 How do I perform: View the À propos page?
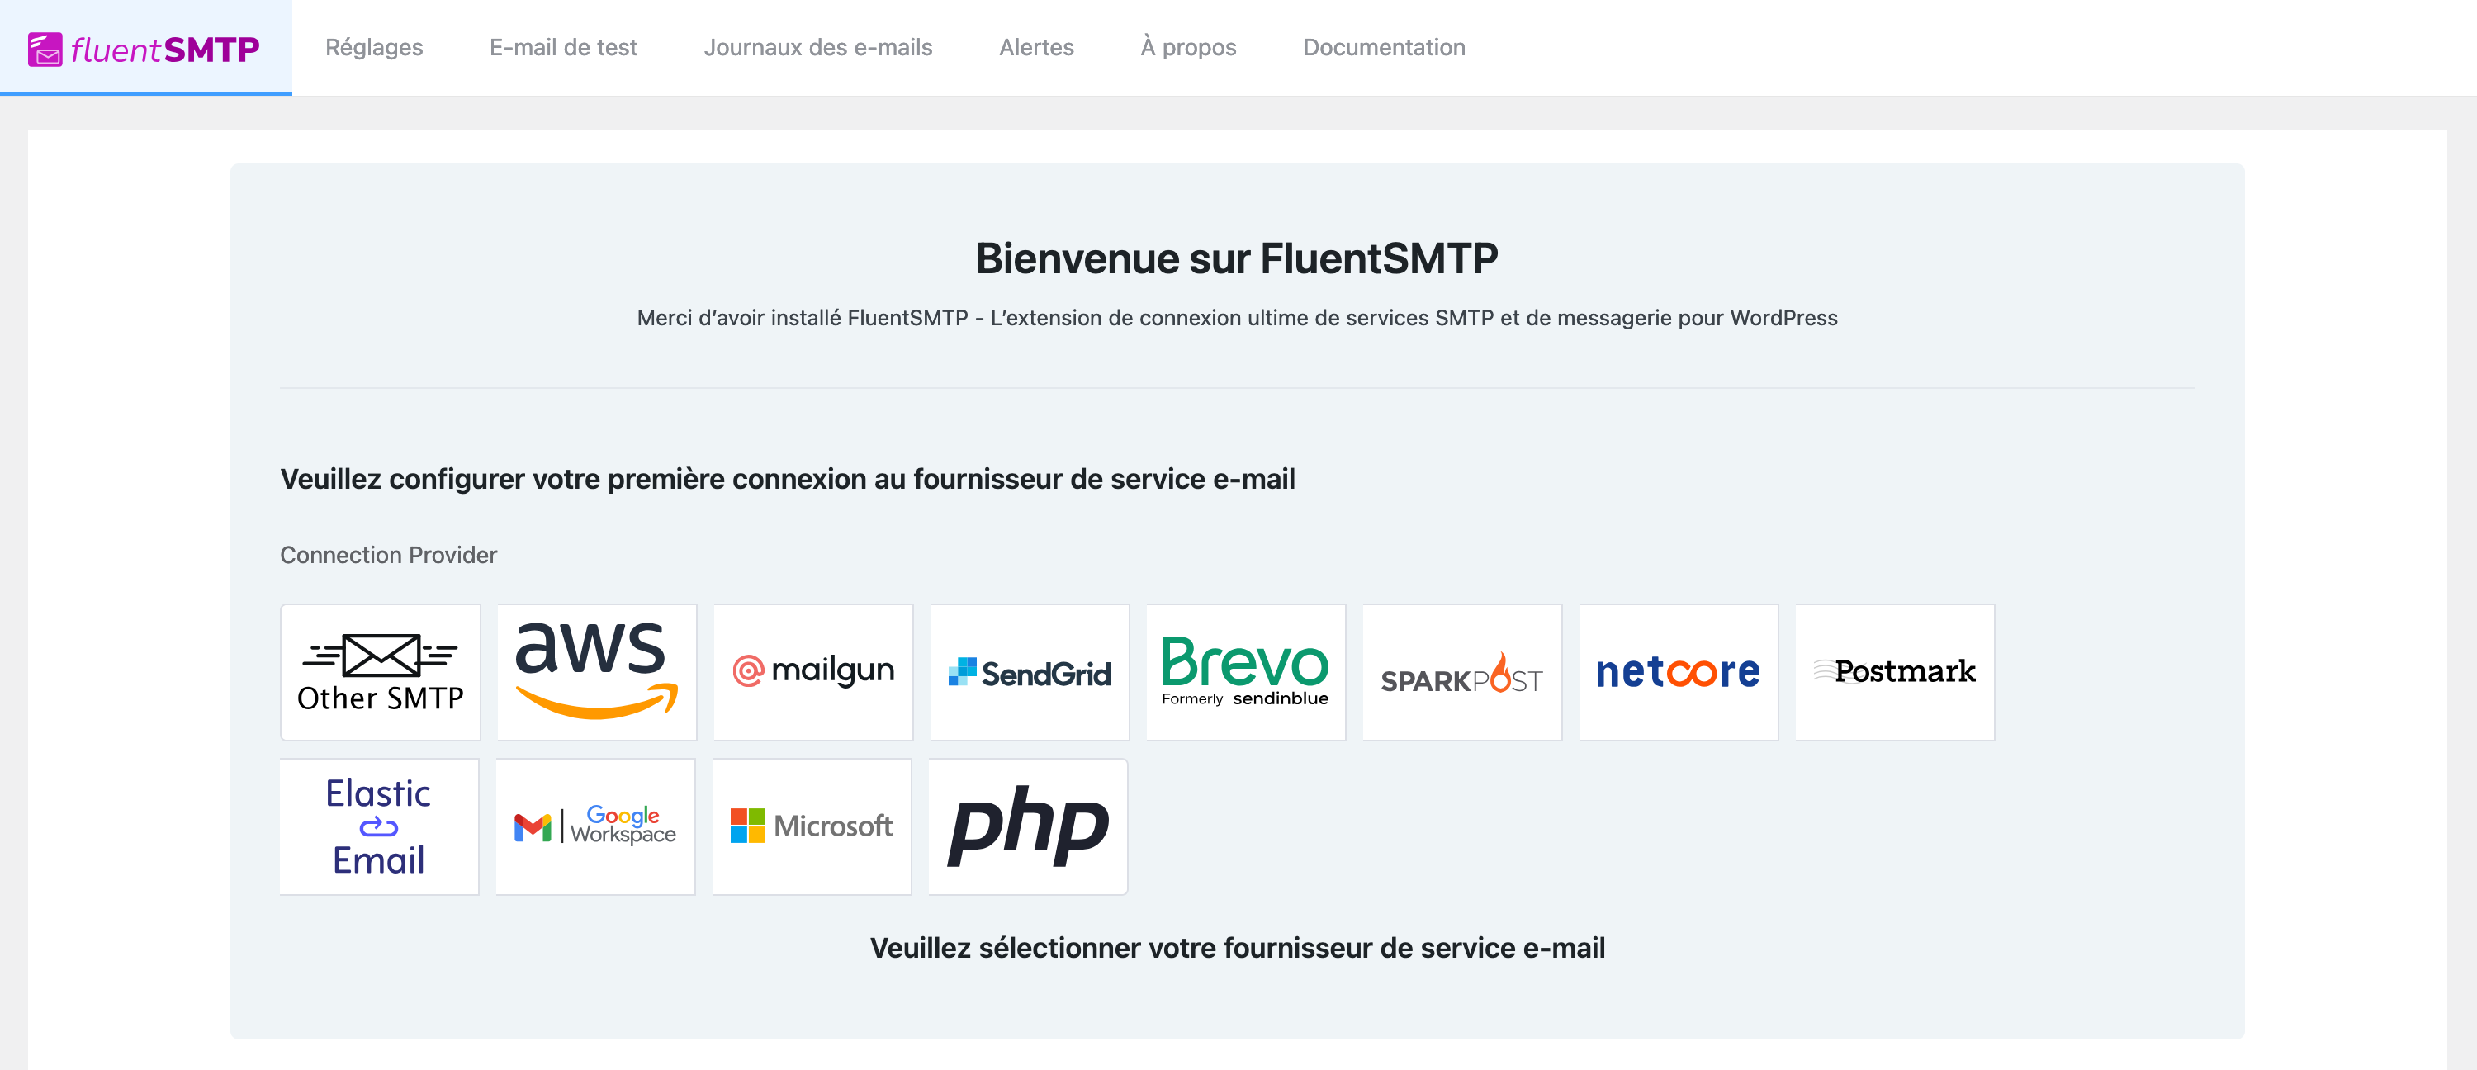coord(1187,47)
